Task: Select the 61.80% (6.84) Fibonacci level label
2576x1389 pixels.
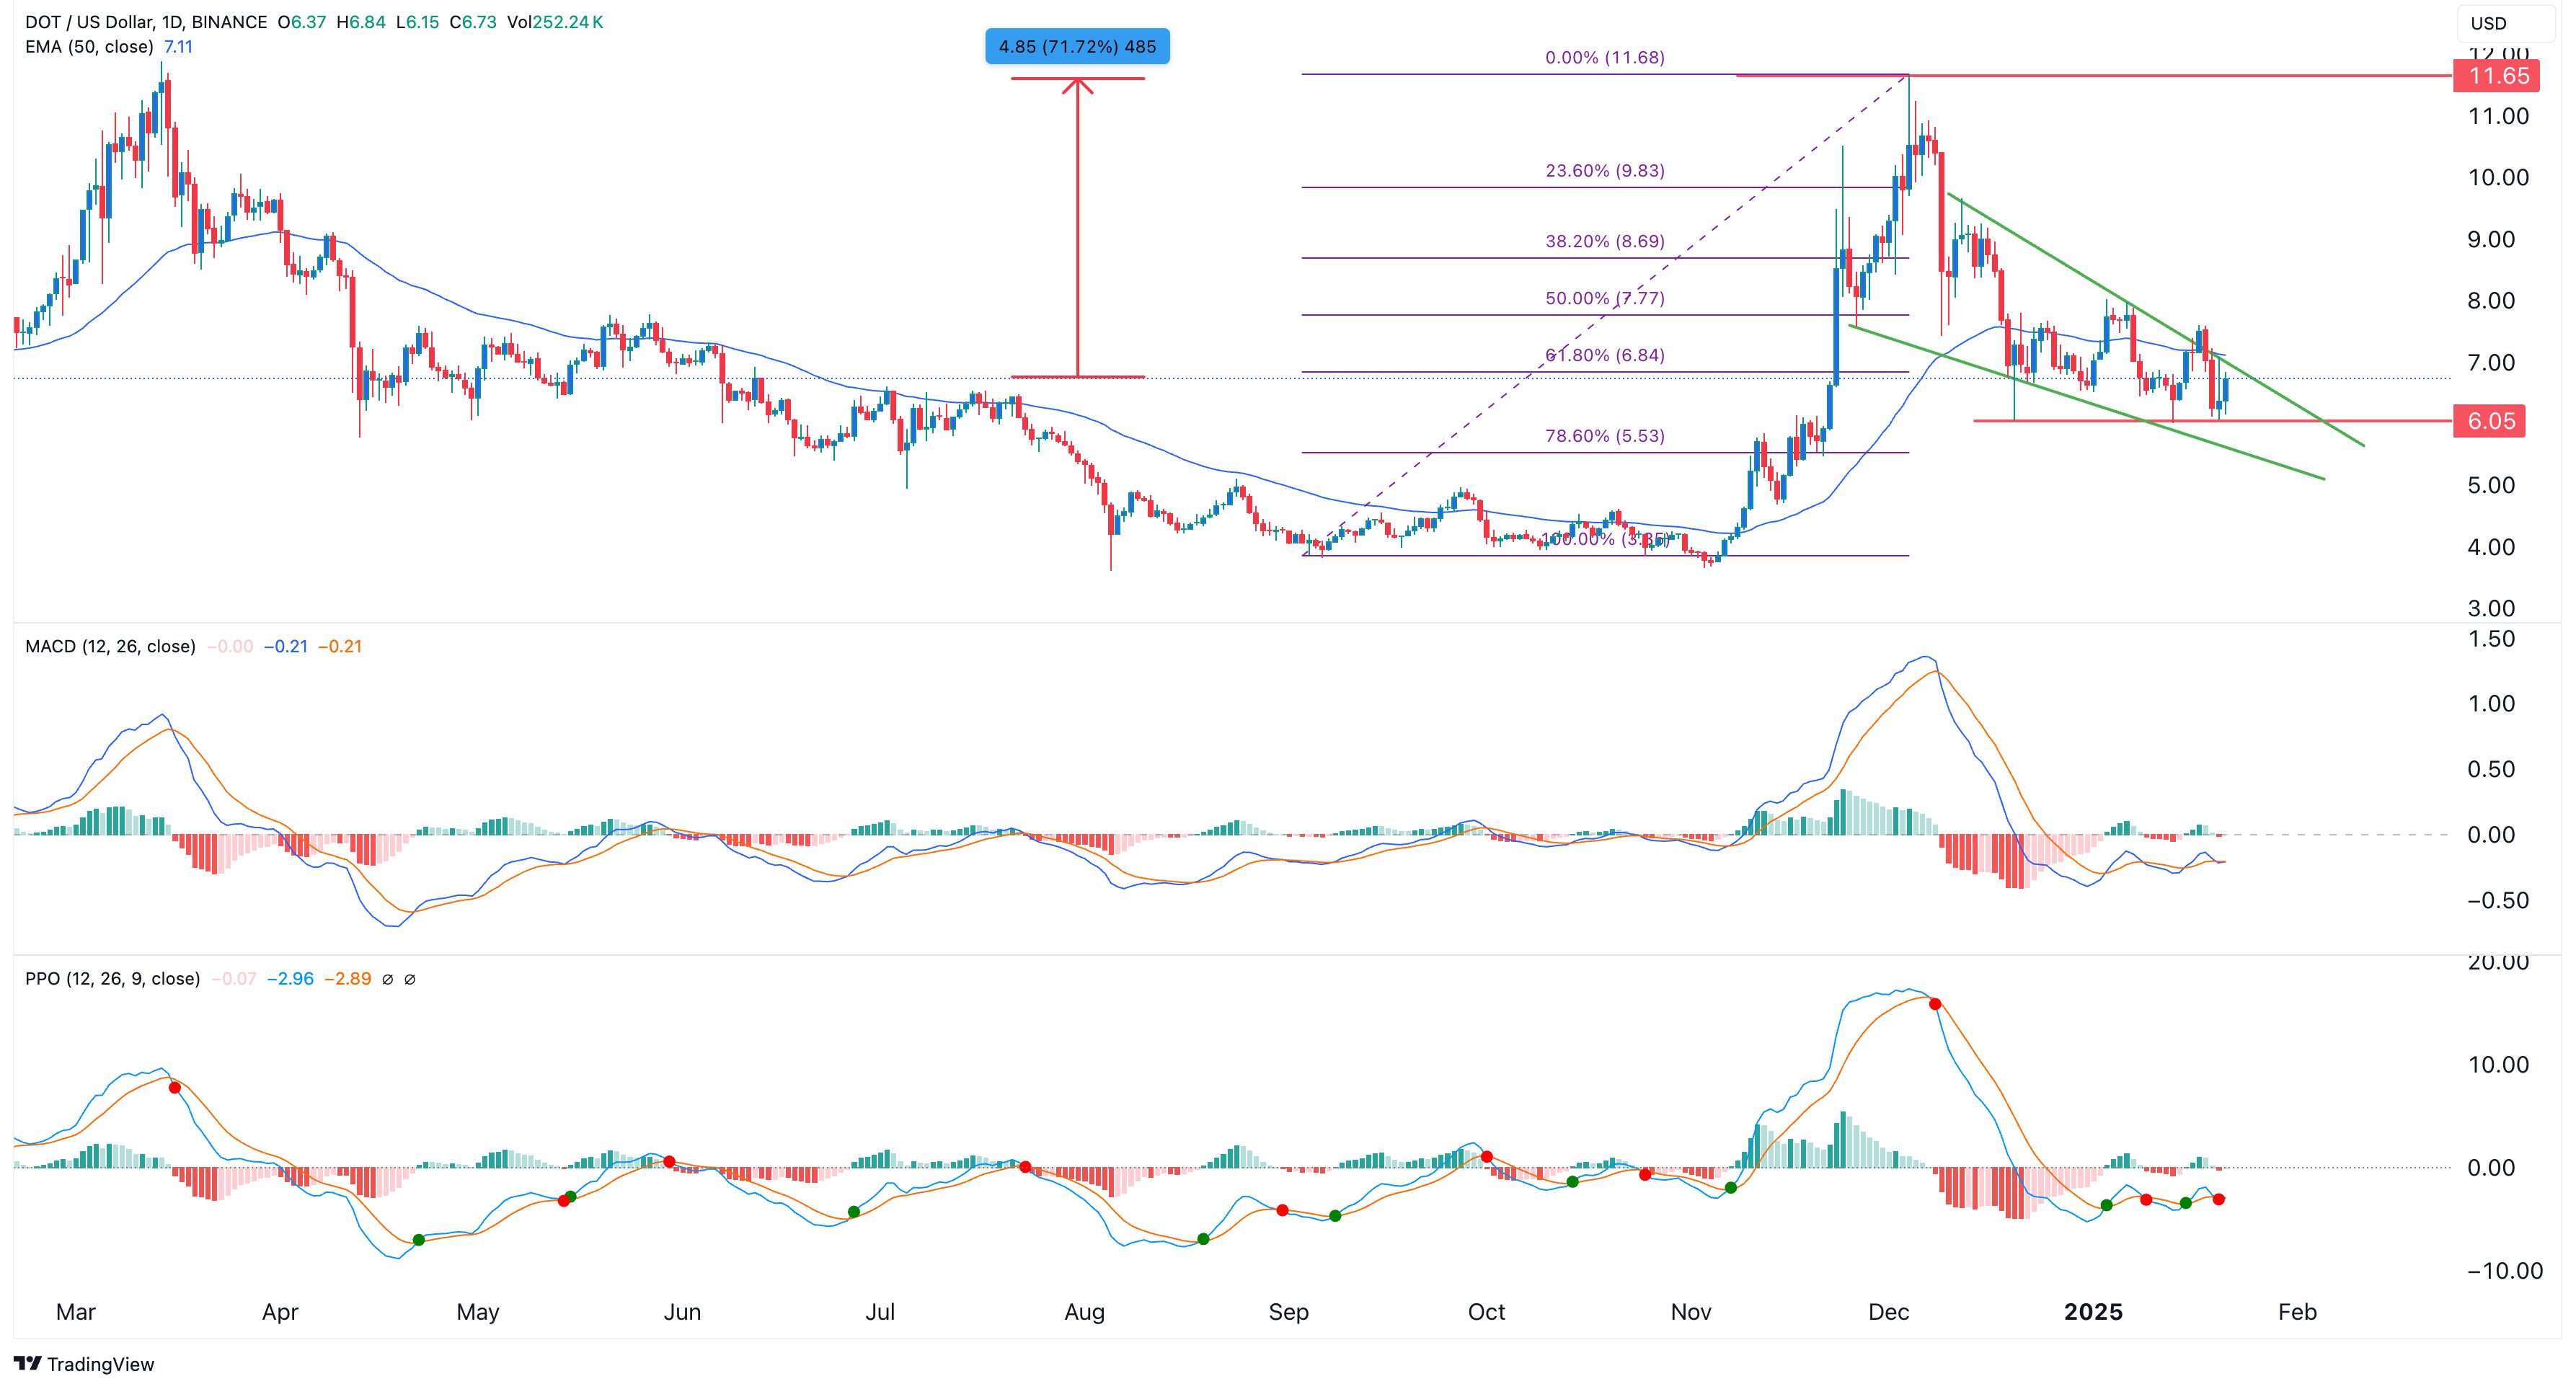Action: pyautogui.click(x=1605, y=355)
